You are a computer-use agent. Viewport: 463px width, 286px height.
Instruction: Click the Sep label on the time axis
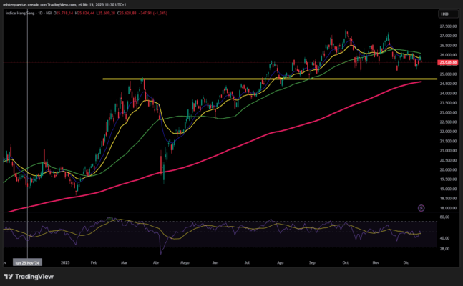pos(312,262)
